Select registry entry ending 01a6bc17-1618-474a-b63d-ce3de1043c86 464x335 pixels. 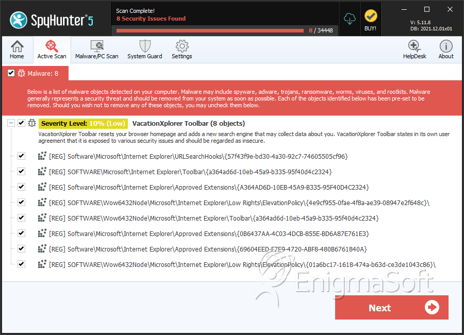click(242, 265)
